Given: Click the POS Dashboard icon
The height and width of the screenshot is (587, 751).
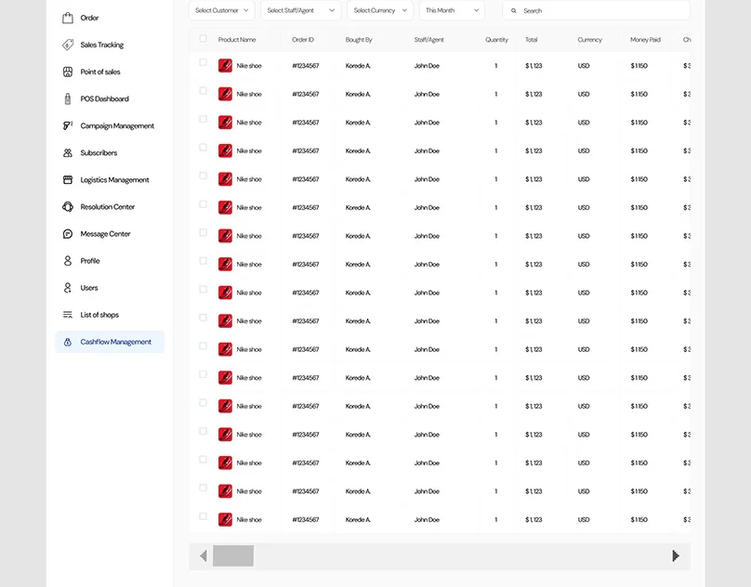Looking at the screenshot, I should [68, 98].
